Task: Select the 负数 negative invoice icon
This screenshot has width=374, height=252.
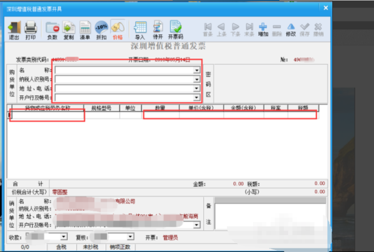Action: [52, 30]
